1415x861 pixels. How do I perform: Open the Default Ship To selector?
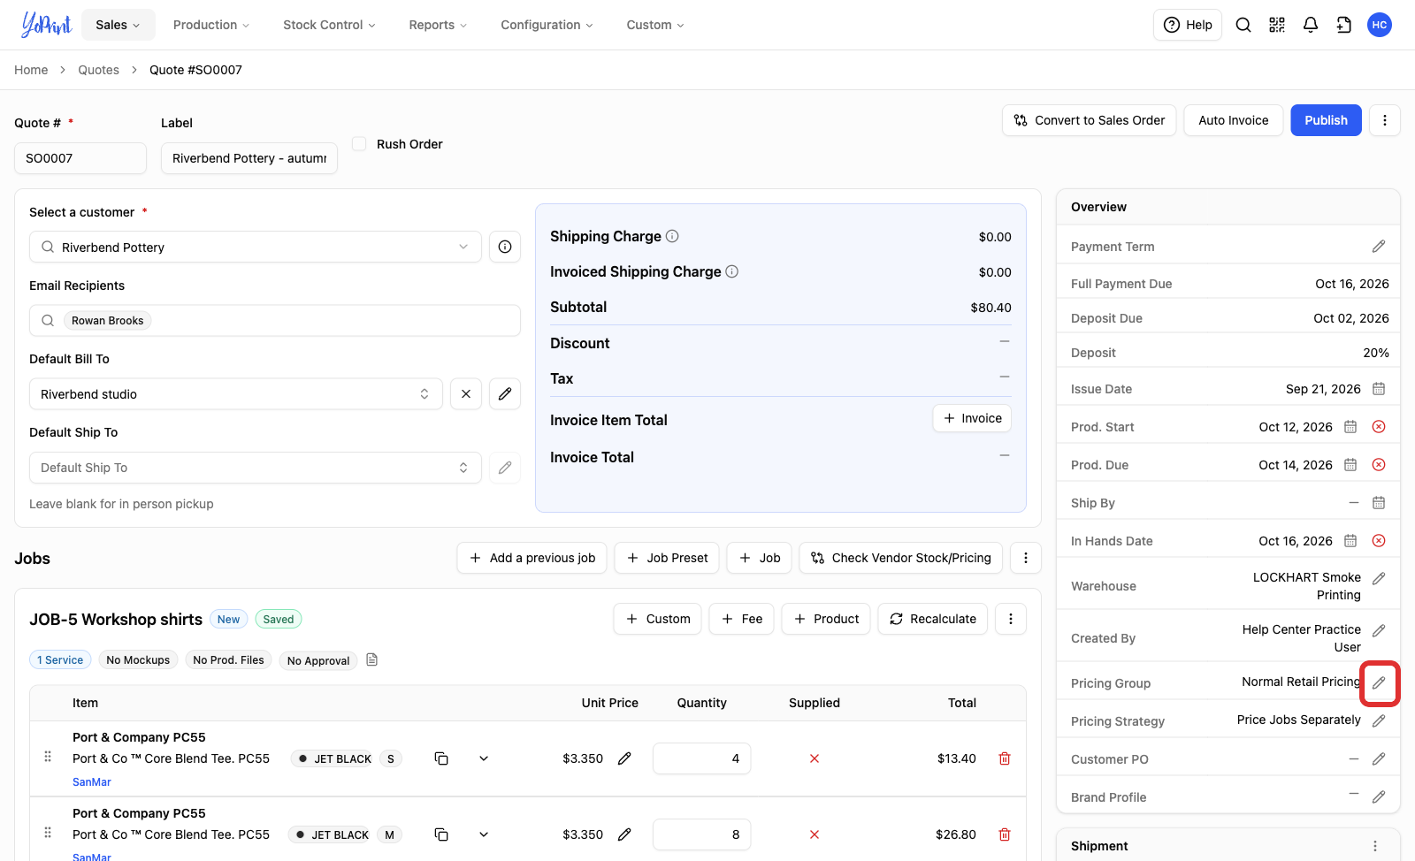(256, 468)
